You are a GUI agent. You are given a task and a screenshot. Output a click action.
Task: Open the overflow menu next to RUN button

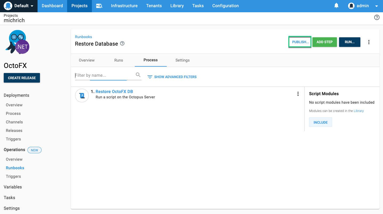[369, 42]
